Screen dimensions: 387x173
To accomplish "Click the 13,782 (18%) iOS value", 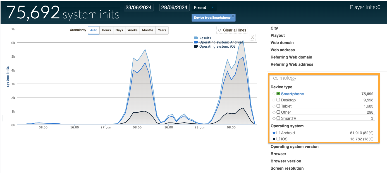I will click(362, 139).
